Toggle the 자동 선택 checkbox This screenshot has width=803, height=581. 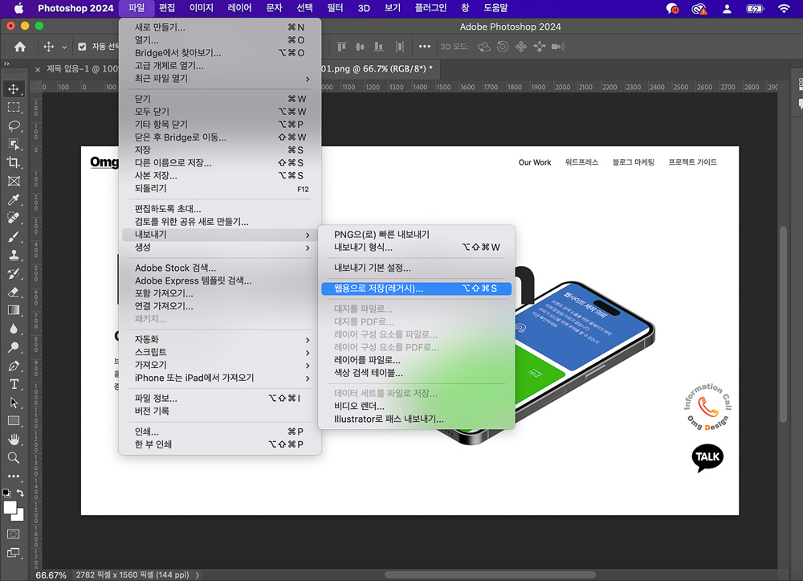[82, 47]
